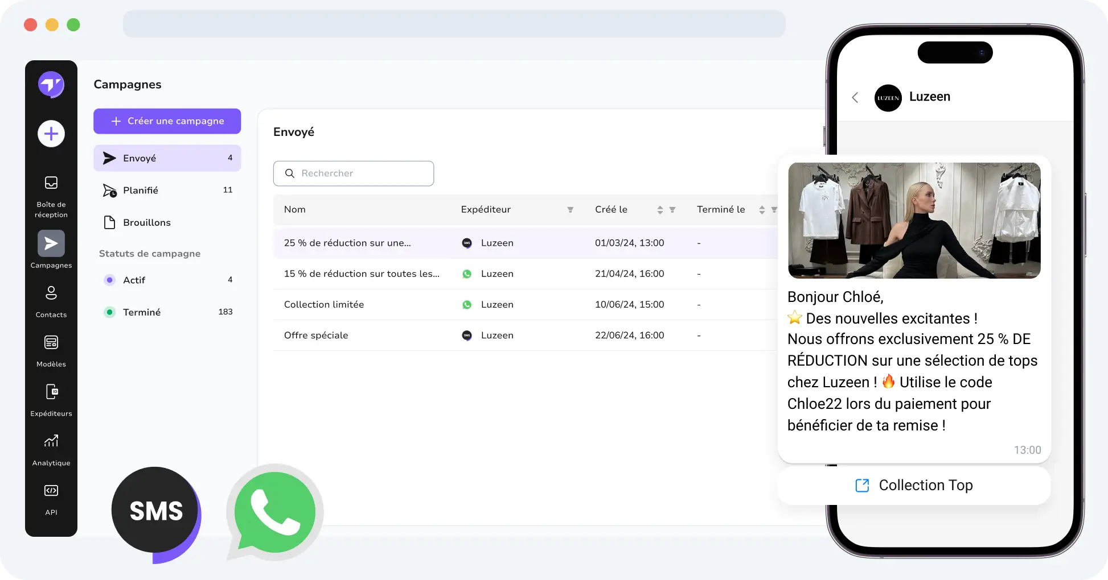Open the Campagnes sidebar icon

(51, 243)
